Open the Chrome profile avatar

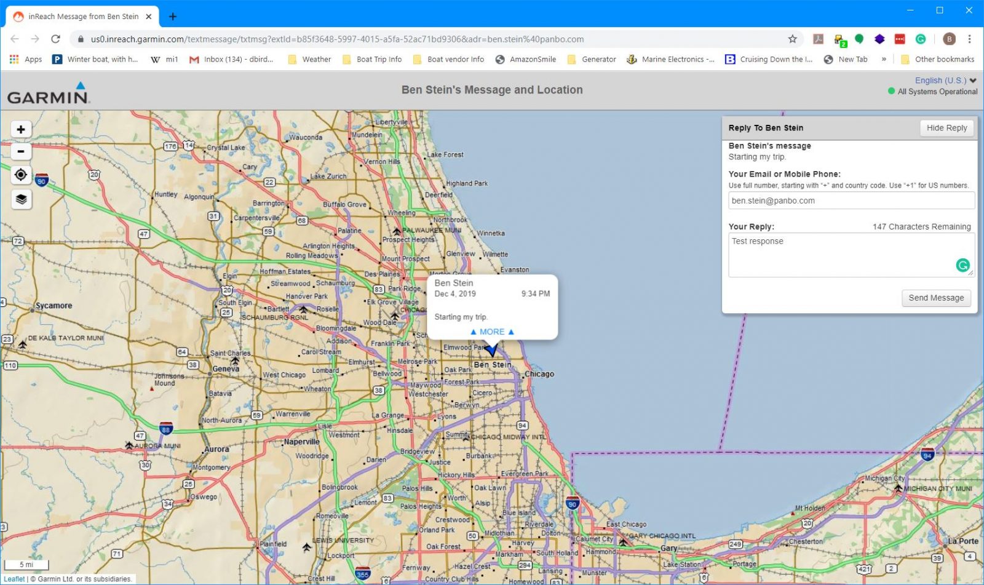point(949,39)
